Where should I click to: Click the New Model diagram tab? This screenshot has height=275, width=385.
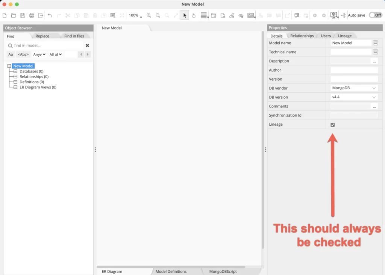(x=112, y=28)
